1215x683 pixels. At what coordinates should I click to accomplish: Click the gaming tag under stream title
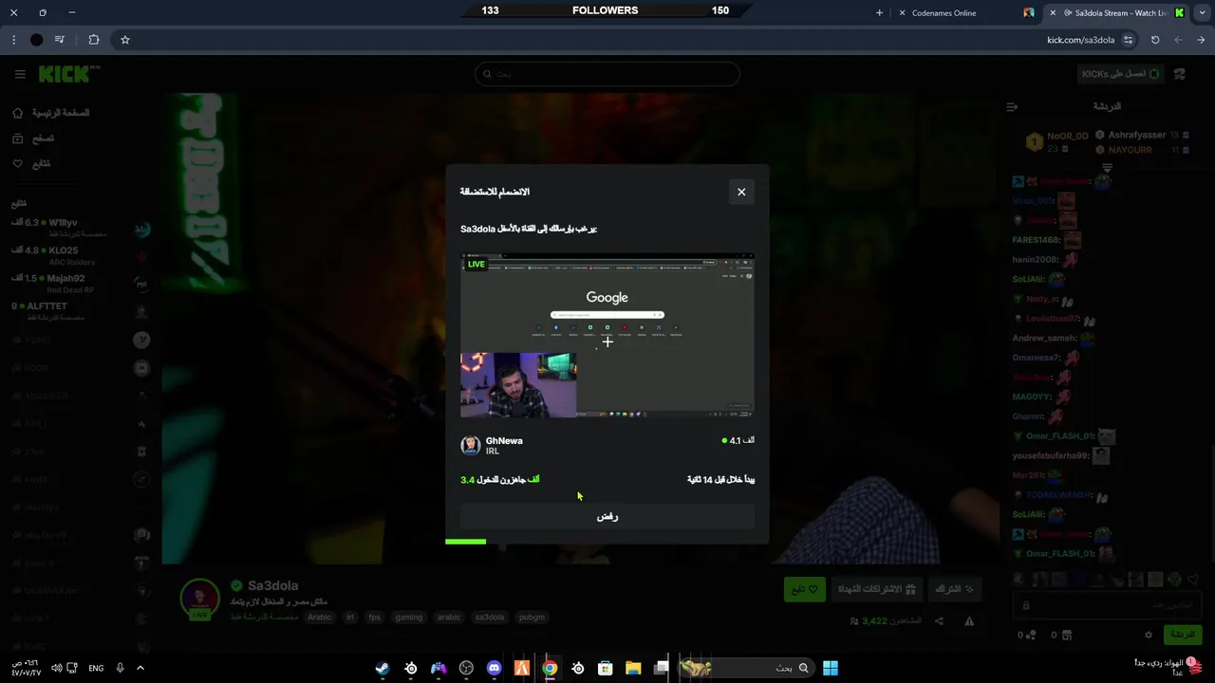(409, 617)
